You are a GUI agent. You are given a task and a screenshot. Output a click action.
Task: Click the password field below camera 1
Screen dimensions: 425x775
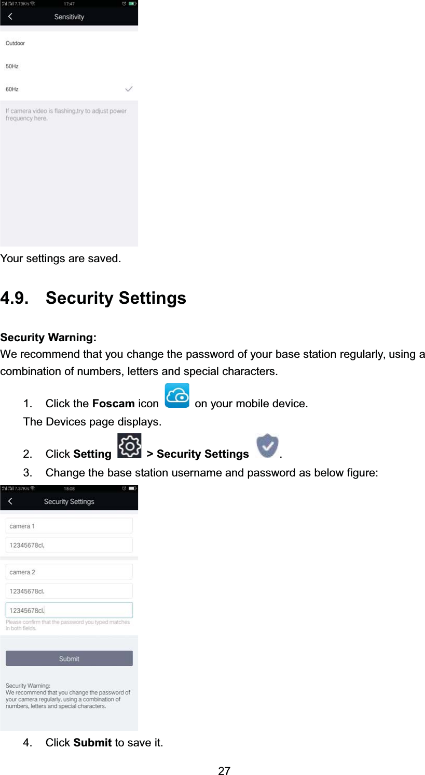pos(69,545)
